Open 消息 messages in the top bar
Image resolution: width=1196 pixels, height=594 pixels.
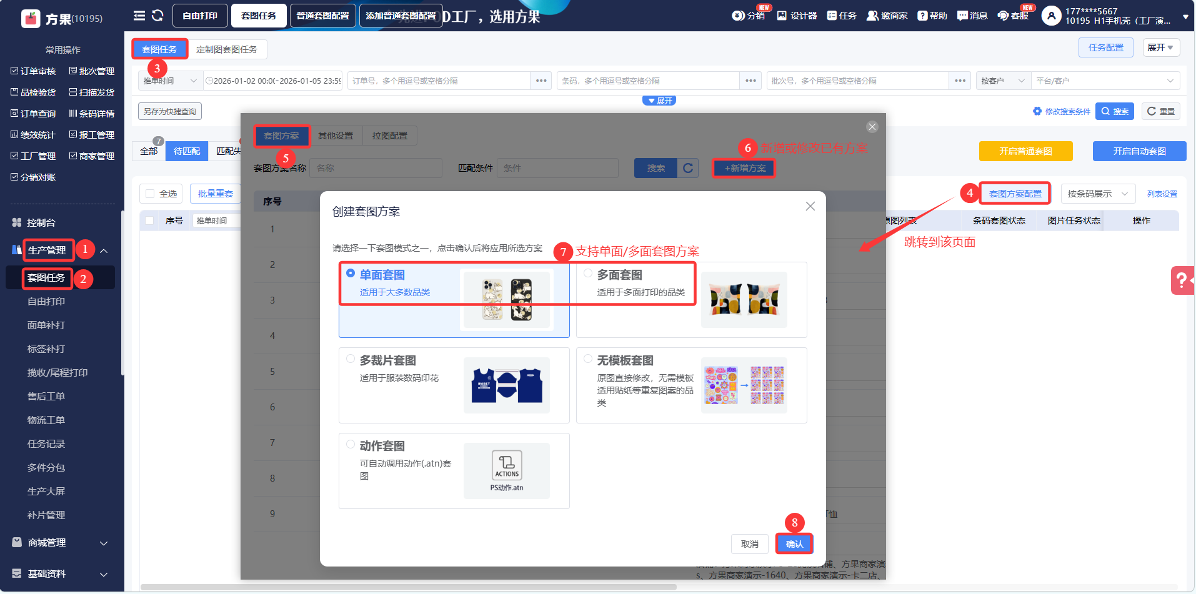972,16
